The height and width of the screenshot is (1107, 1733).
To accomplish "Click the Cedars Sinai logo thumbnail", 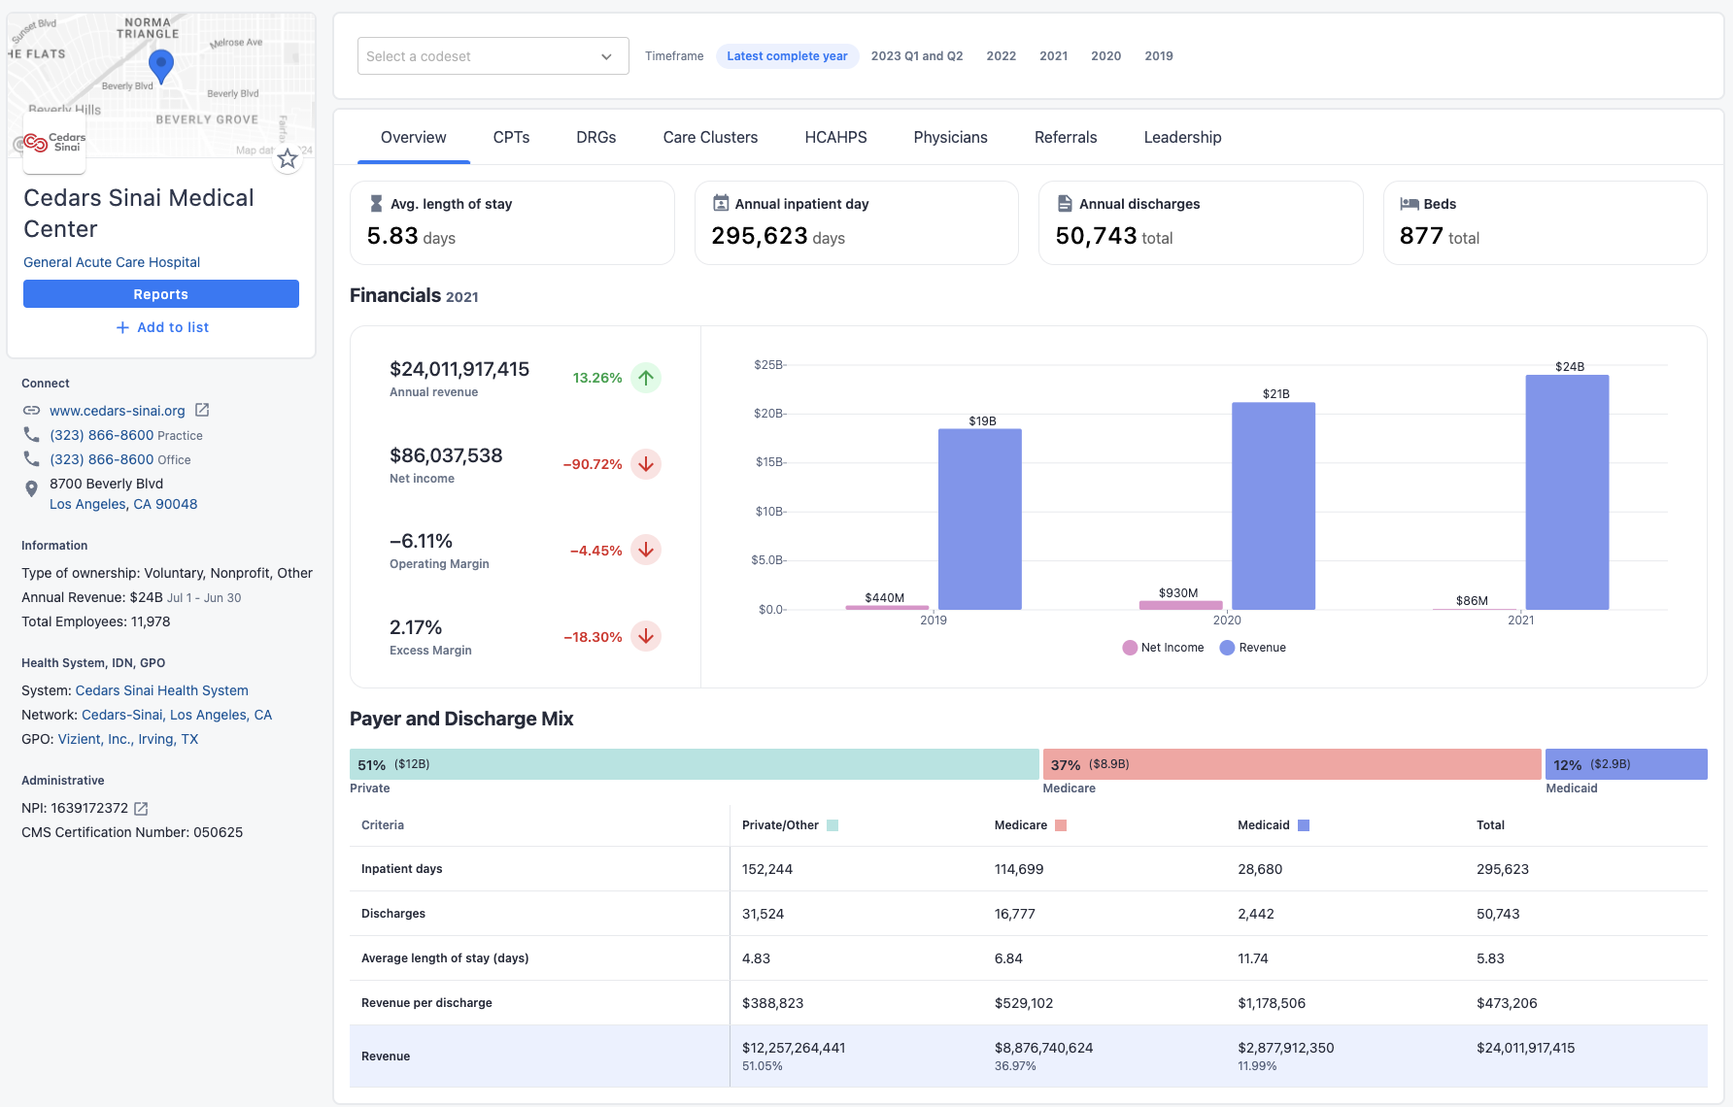I will pos(55,144).
